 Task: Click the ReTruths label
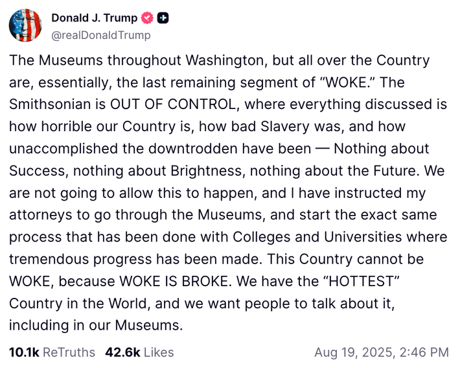pos(69,352)
